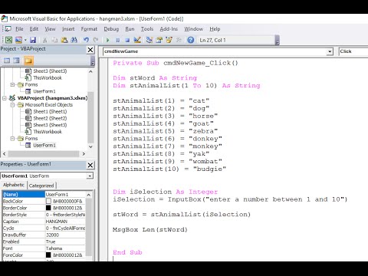Click scroll up arrow in Properties list
This screenshot has width=368, height=276.
[89, 195]
